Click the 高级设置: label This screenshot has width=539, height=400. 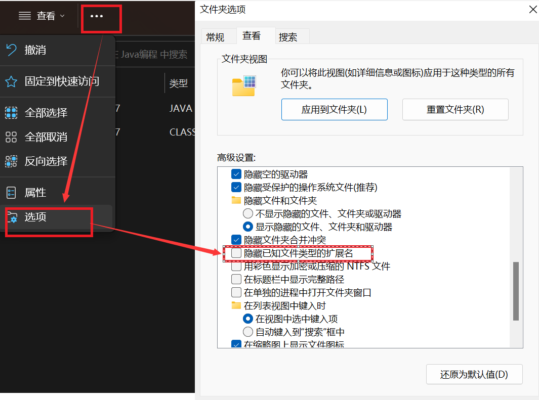pyautogui.click(x=236, y=158)
